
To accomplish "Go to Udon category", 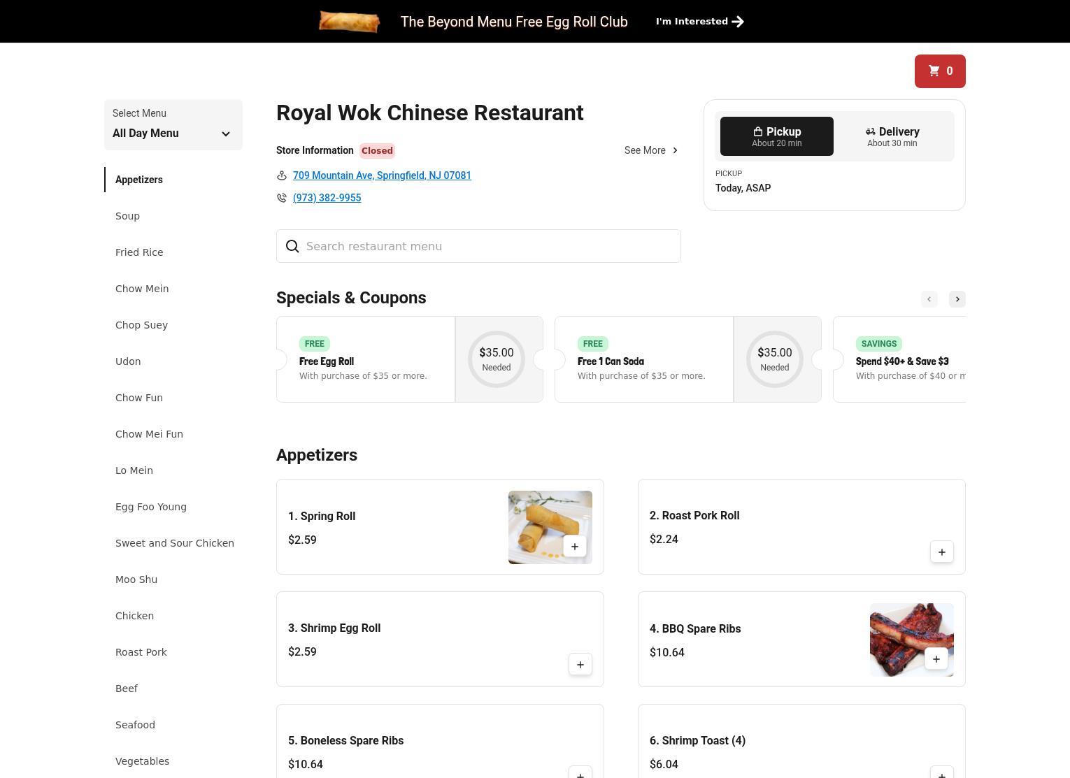I will 128,361.
